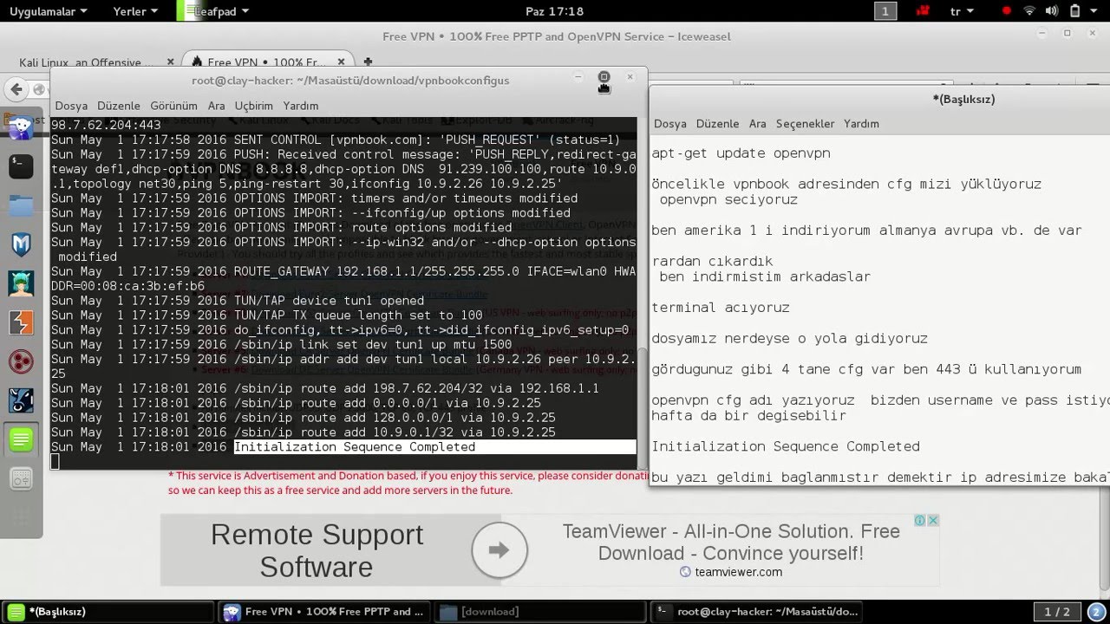This screenshot has height=624, width=1110.
Task: Open the clock Paz 17:18 calendar
Action: point(554,11)
